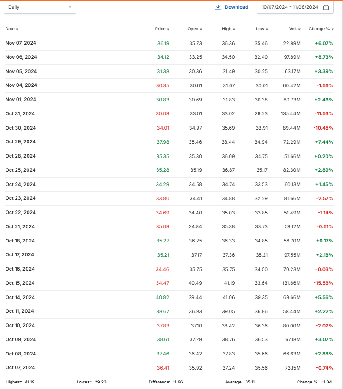The height and width of the screenshot is (389, 343).
Task: Select the Oct 24, 2024 date cell
Action: click(21, 184)
